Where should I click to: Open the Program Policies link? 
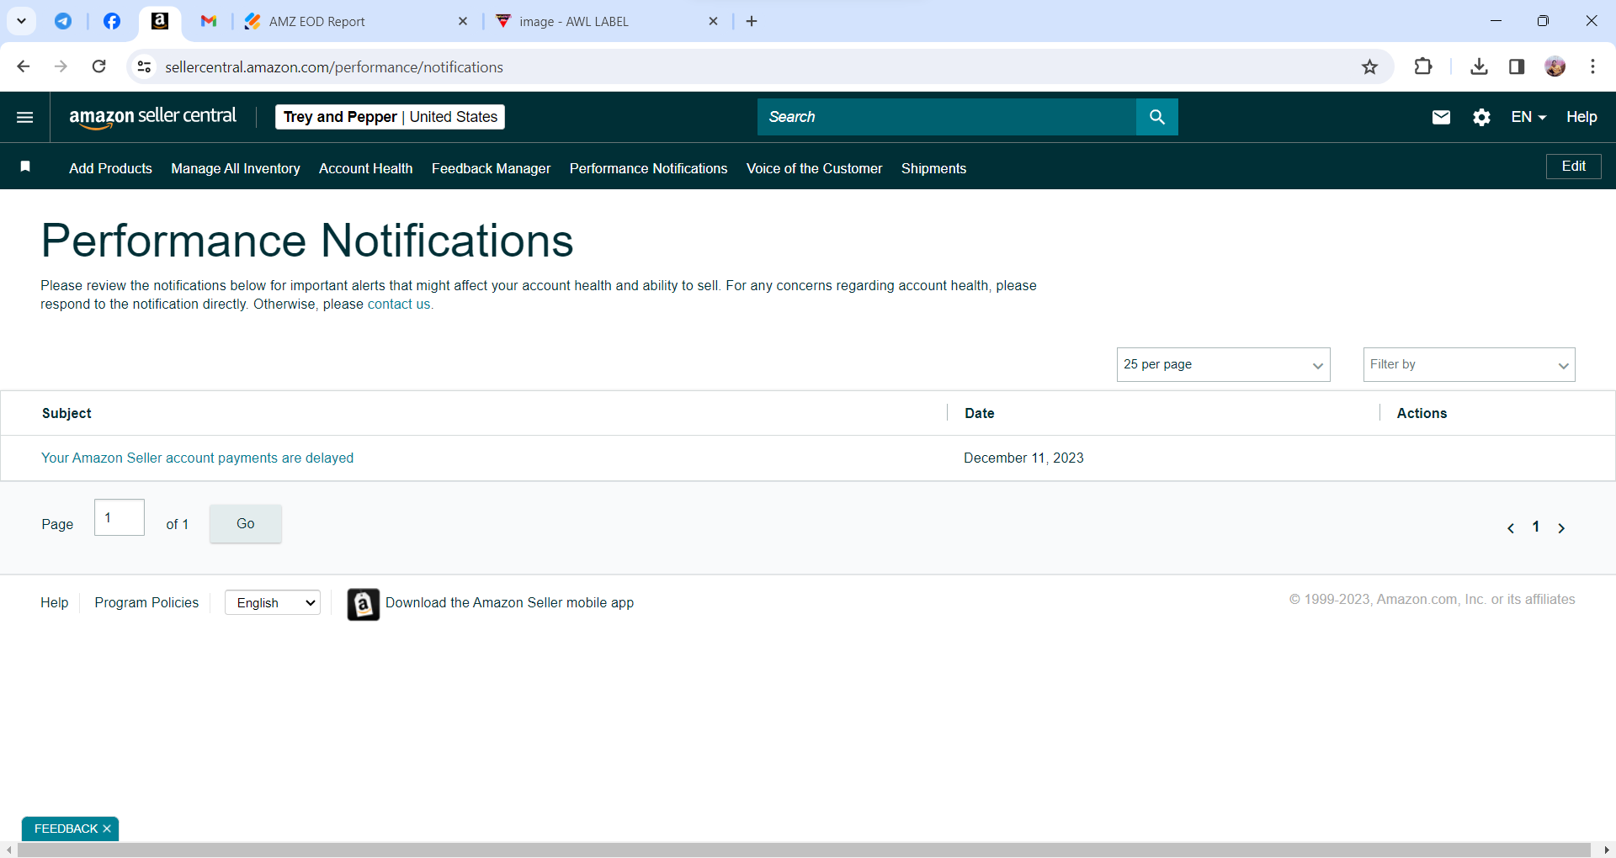coord(146,602)
